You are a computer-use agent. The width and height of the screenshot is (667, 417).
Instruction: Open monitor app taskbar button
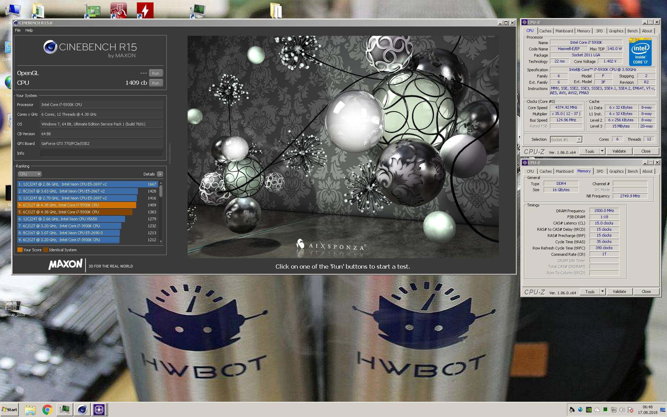[65, 410]
